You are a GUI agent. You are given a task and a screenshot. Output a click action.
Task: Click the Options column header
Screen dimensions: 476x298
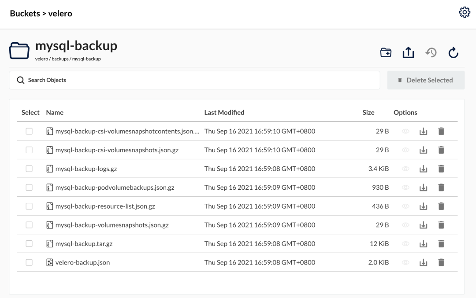coord(405,113)
